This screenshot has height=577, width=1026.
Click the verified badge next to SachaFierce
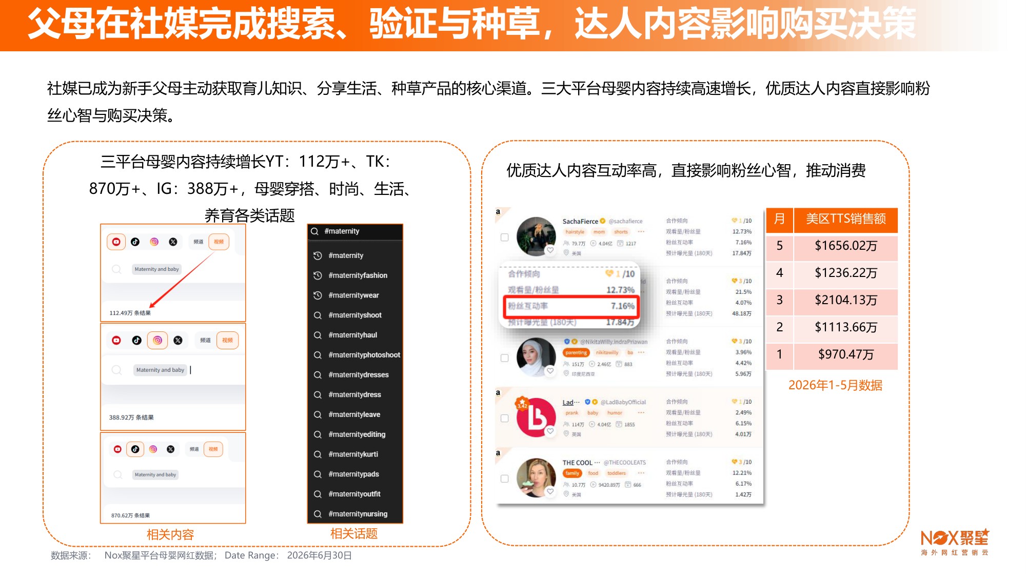603,221
